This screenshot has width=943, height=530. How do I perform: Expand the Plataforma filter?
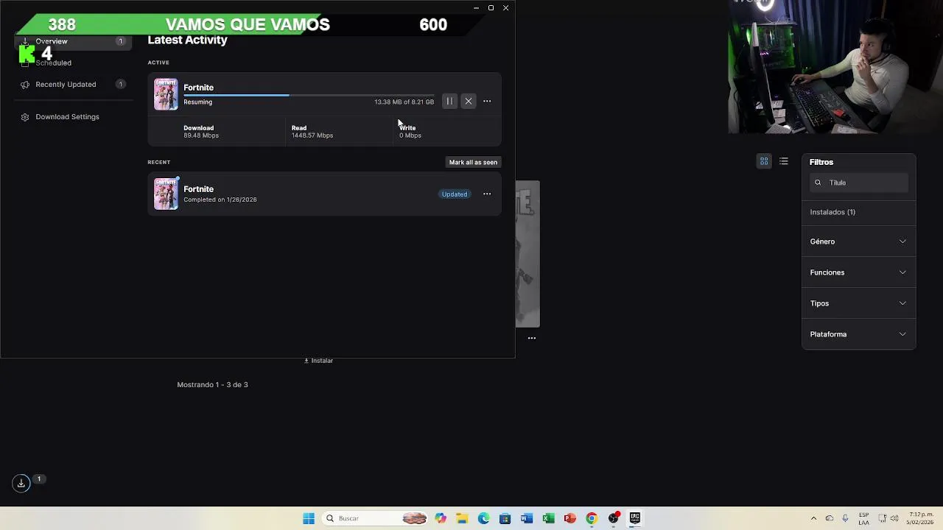coord(858,334)
